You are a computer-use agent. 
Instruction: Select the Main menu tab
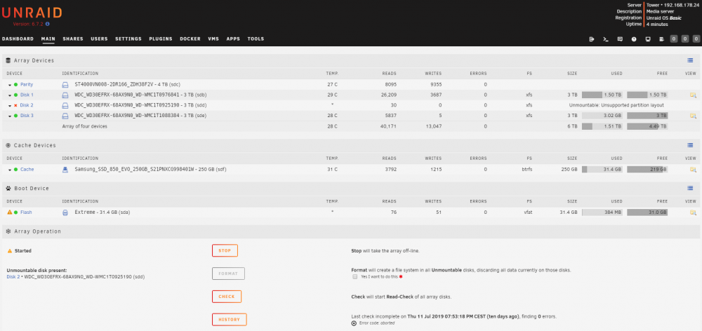(48, 39)
